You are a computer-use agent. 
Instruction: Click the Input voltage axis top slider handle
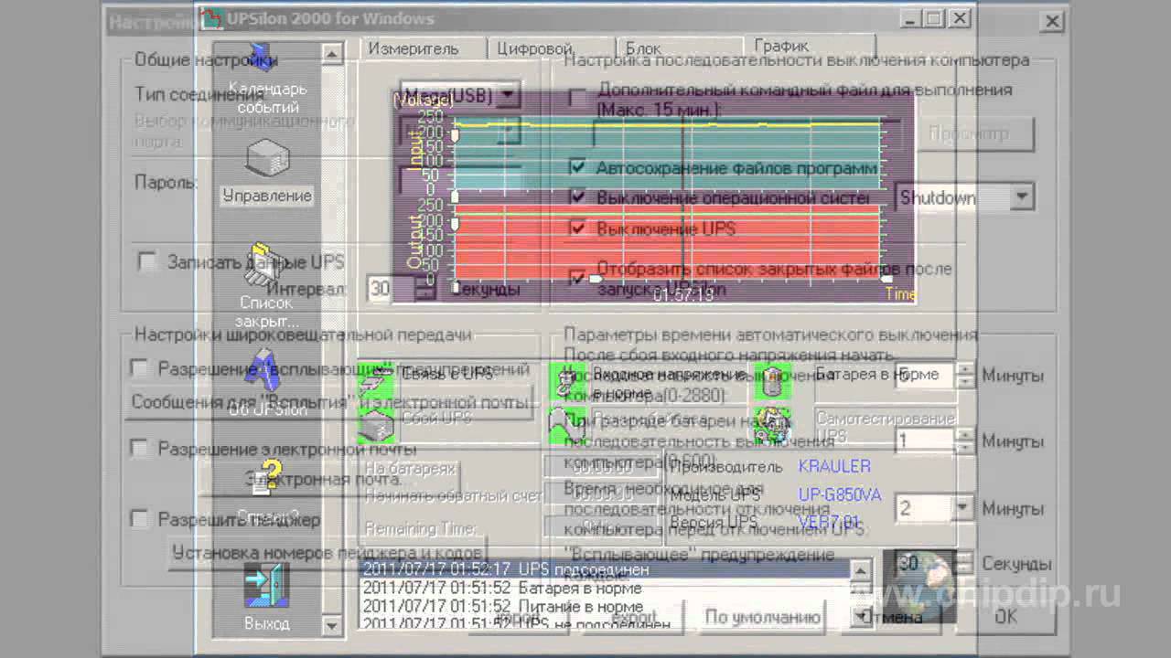[455, 135]
